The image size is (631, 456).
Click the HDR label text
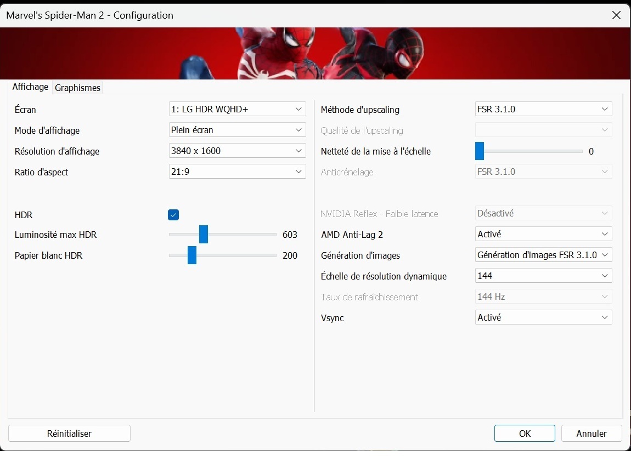pos(24,215)
